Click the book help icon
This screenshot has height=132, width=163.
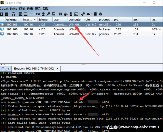95,14
